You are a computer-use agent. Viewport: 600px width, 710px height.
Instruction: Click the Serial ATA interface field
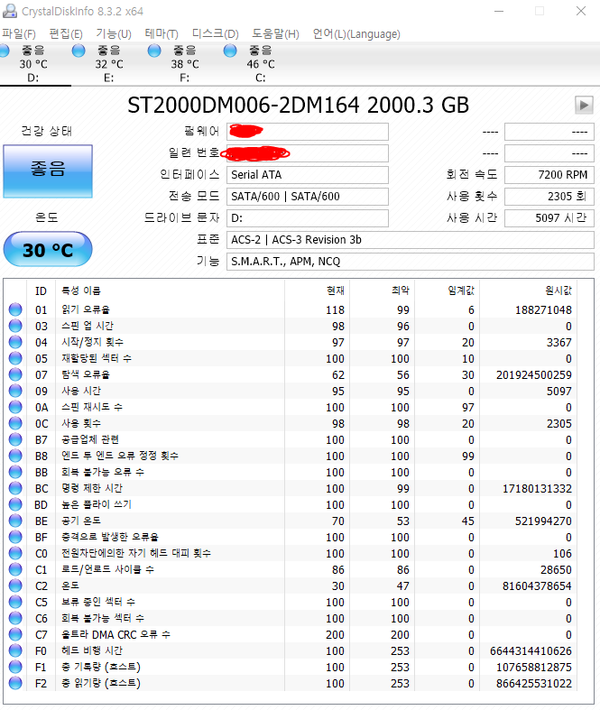(308, 175)
